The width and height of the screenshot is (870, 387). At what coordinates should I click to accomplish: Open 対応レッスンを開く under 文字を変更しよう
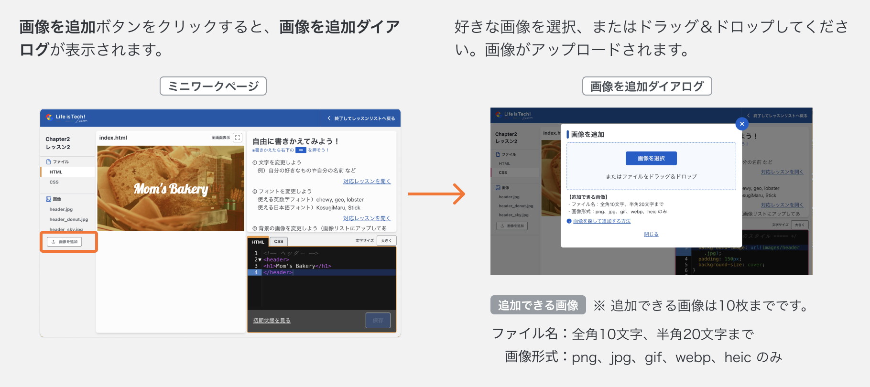point(367,182)
